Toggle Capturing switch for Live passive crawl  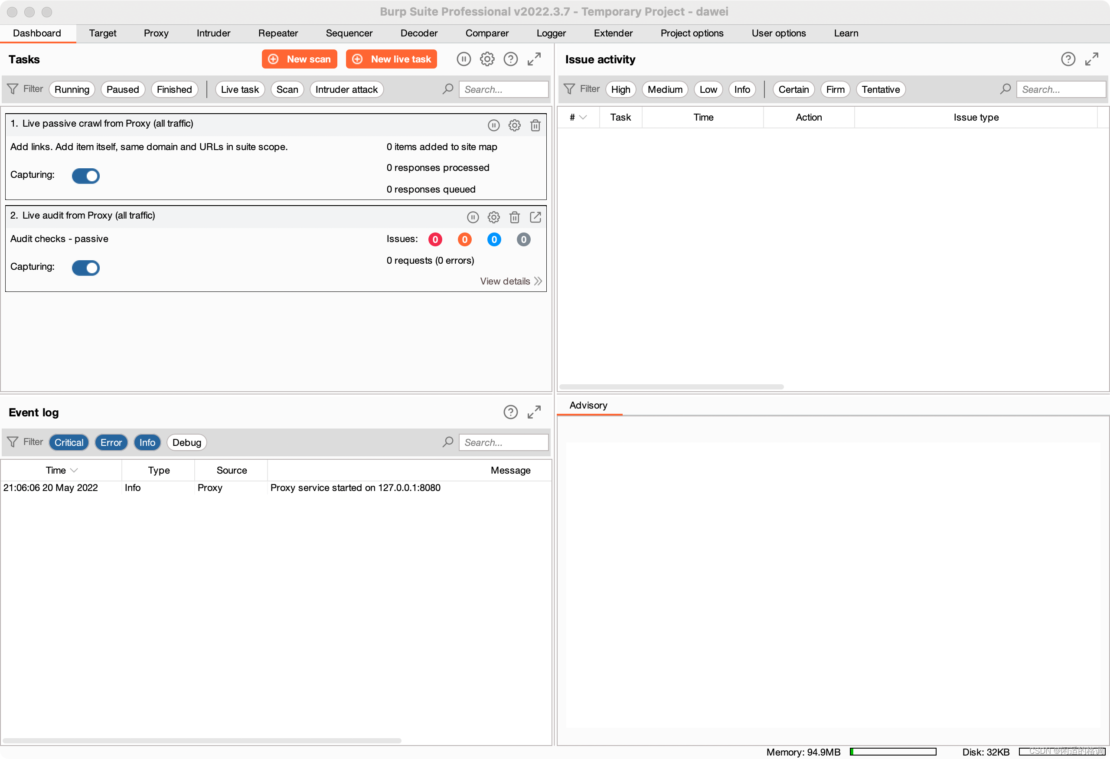[85, 176]
